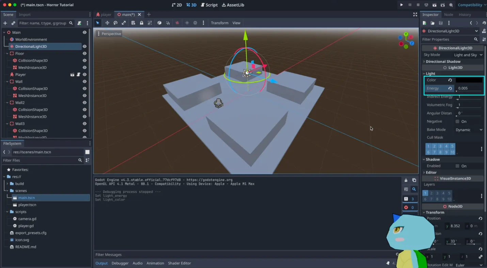The height and width of the screenshot is (268, 487).
Task: Open the light Color swatch picker
Action: click(469, 80)
